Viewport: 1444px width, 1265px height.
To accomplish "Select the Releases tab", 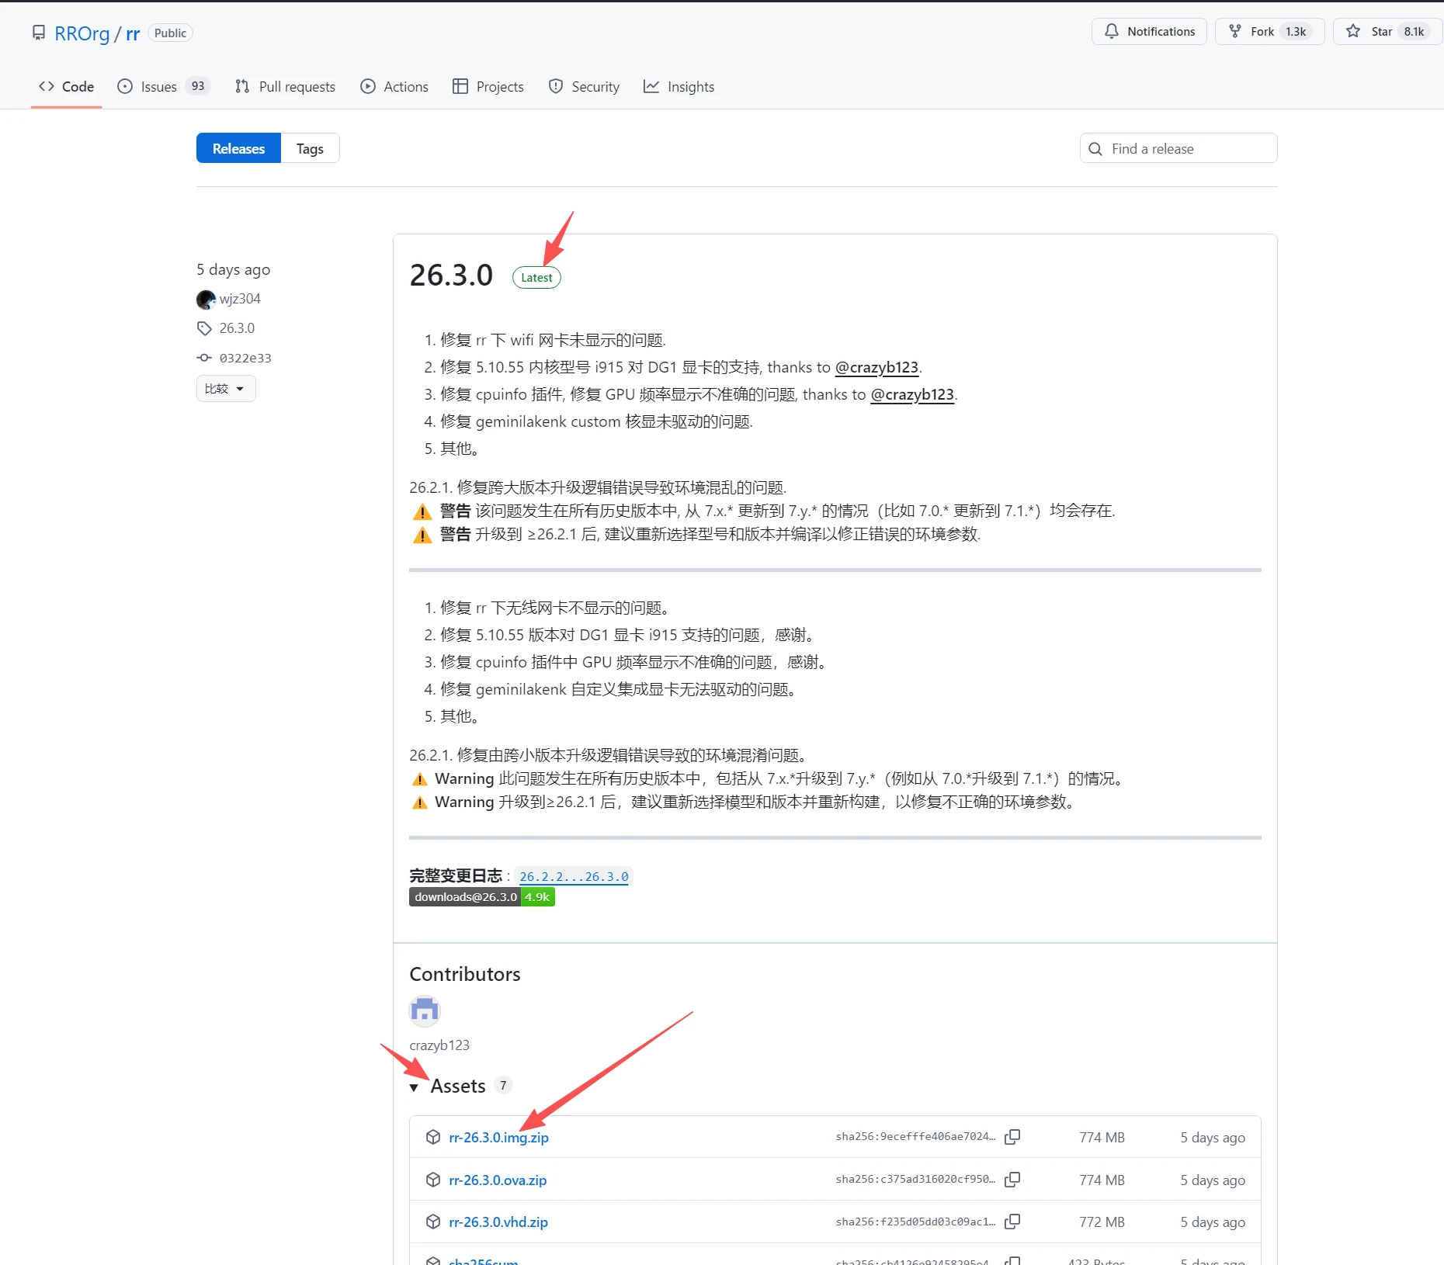I will [x=238, y=149].
